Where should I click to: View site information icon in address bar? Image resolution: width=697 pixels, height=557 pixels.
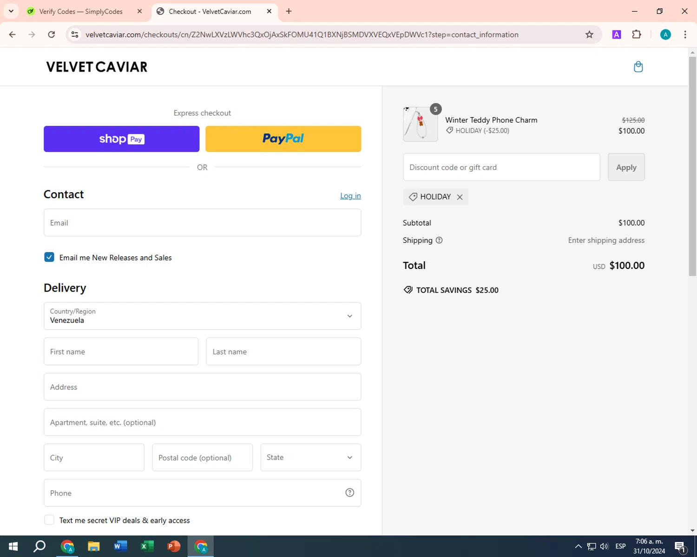[75, 35]
